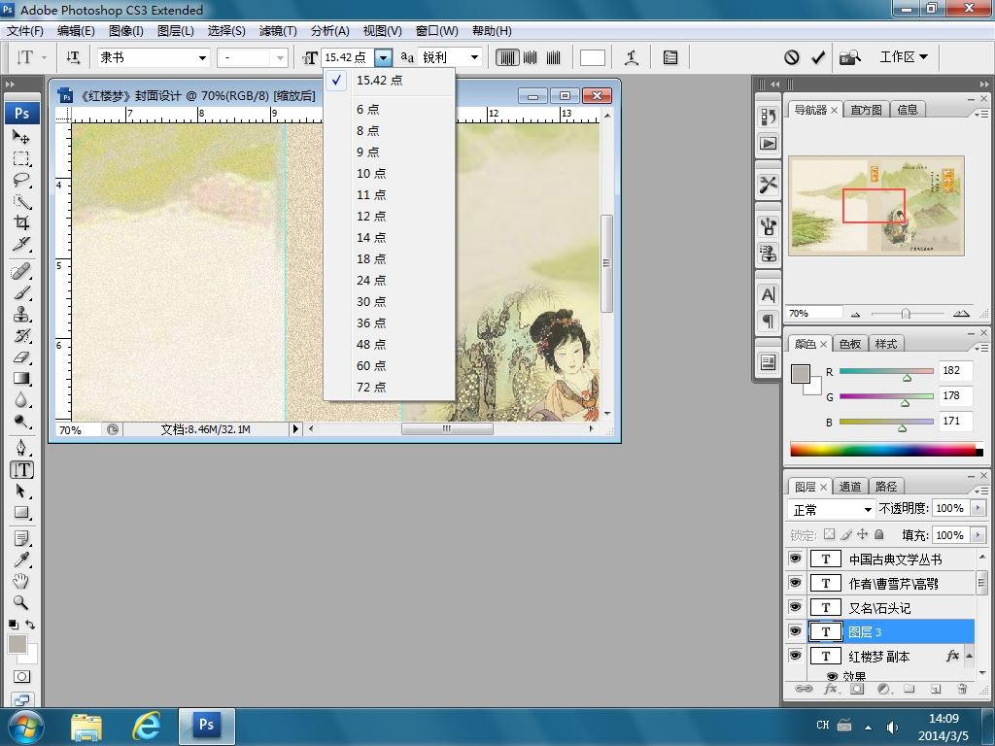The height and width of the screenshot is (746, 995).
Task: Toggle the Character and Paragraph palettes
Action: click(x=670, y=57)
